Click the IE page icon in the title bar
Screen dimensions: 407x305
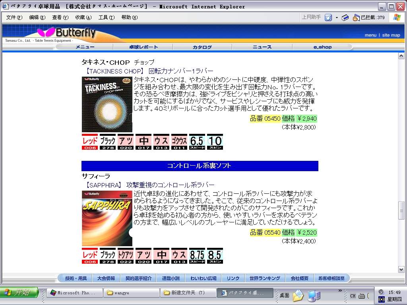coord(6,6)
